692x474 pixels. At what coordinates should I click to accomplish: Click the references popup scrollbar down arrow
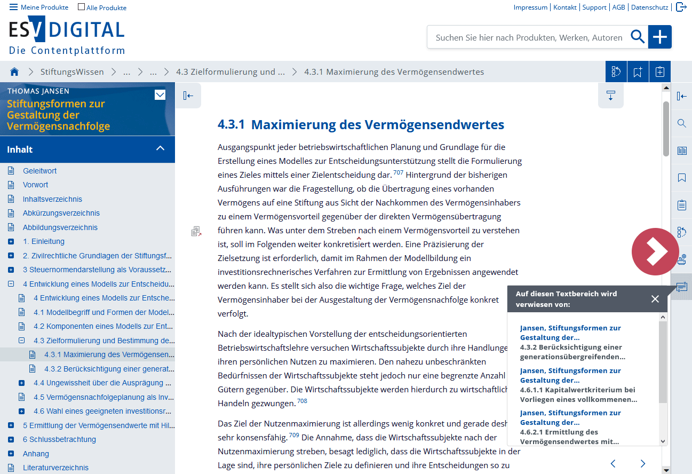pos(663,441)
